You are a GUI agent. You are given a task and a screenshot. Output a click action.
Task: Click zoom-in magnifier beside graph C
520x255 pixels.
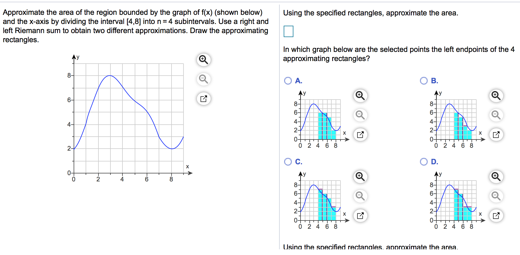tap(360, 177)
